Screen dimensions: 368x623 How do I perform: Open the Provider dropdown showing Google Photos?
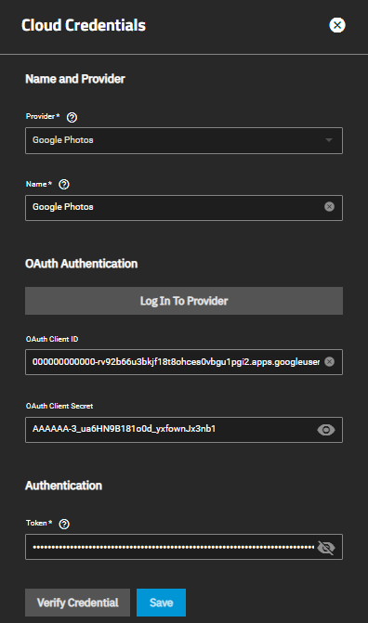click(x=184, y=140)
